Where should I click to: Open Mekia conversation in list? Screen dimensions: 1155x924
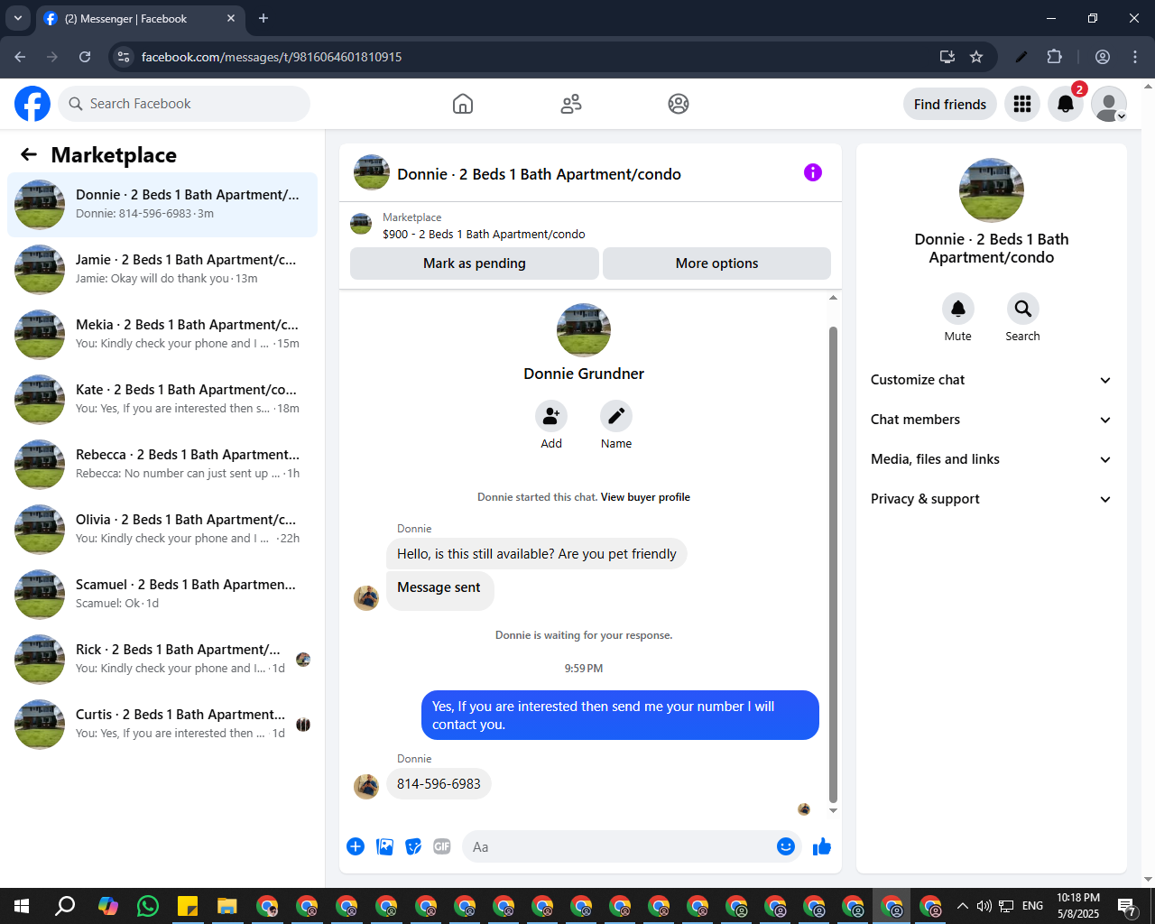(x=162, y=335)
